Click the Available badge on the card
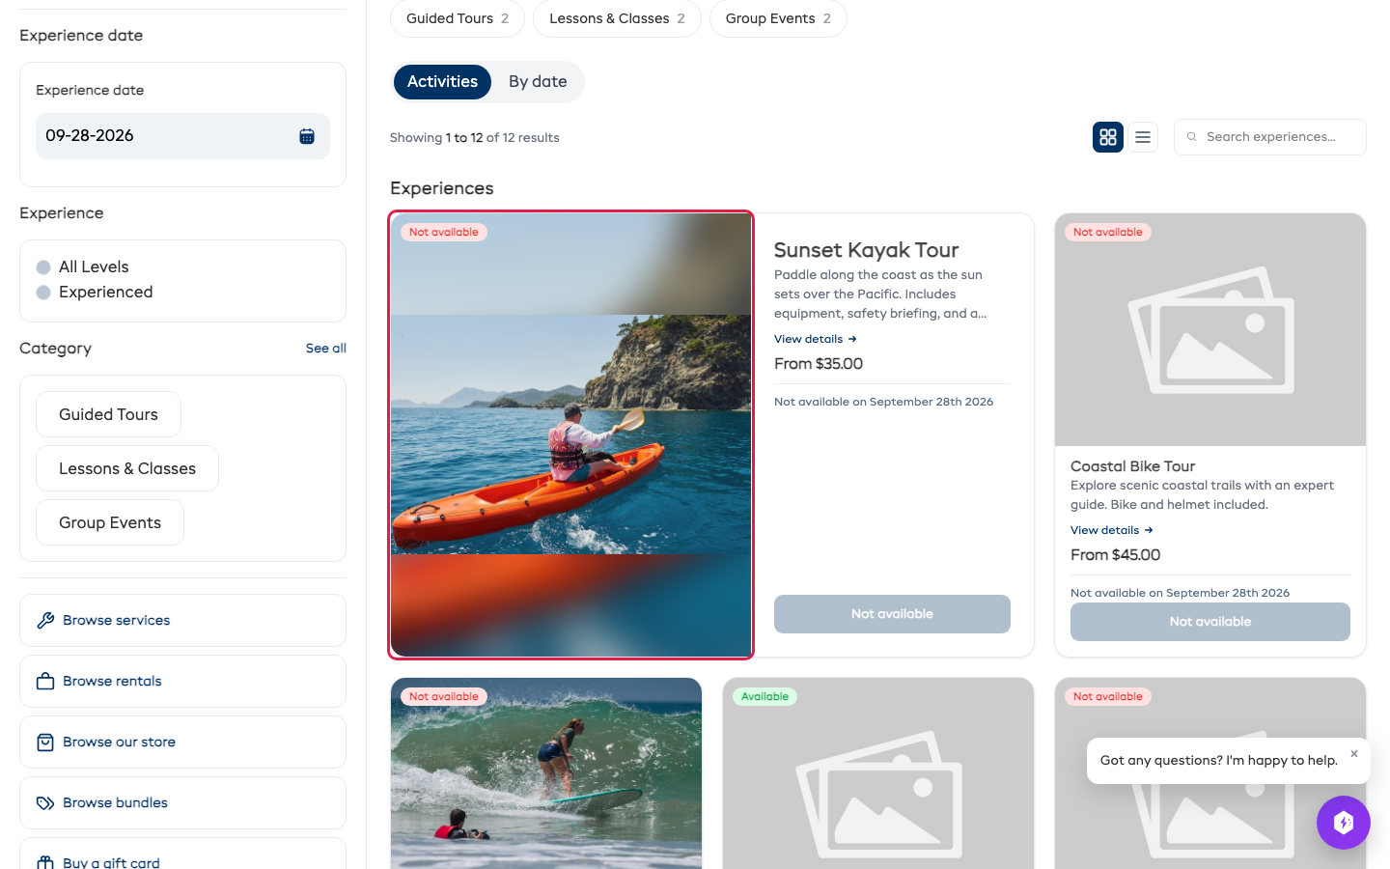The image size is (1390, 869). pyautogui.click(x=764, y=696)
